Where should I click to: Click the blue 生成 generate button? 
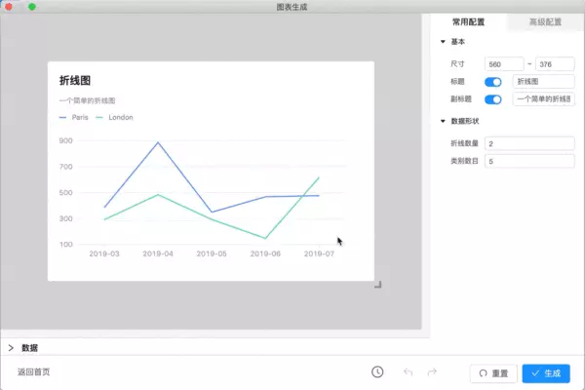546,373
